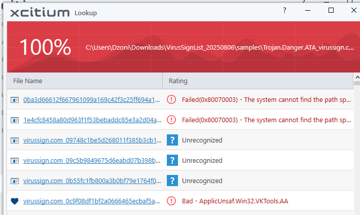Open the virussign.com_0c9f08df1bf2a0666465ecbaf5a link

coord(92,201)
